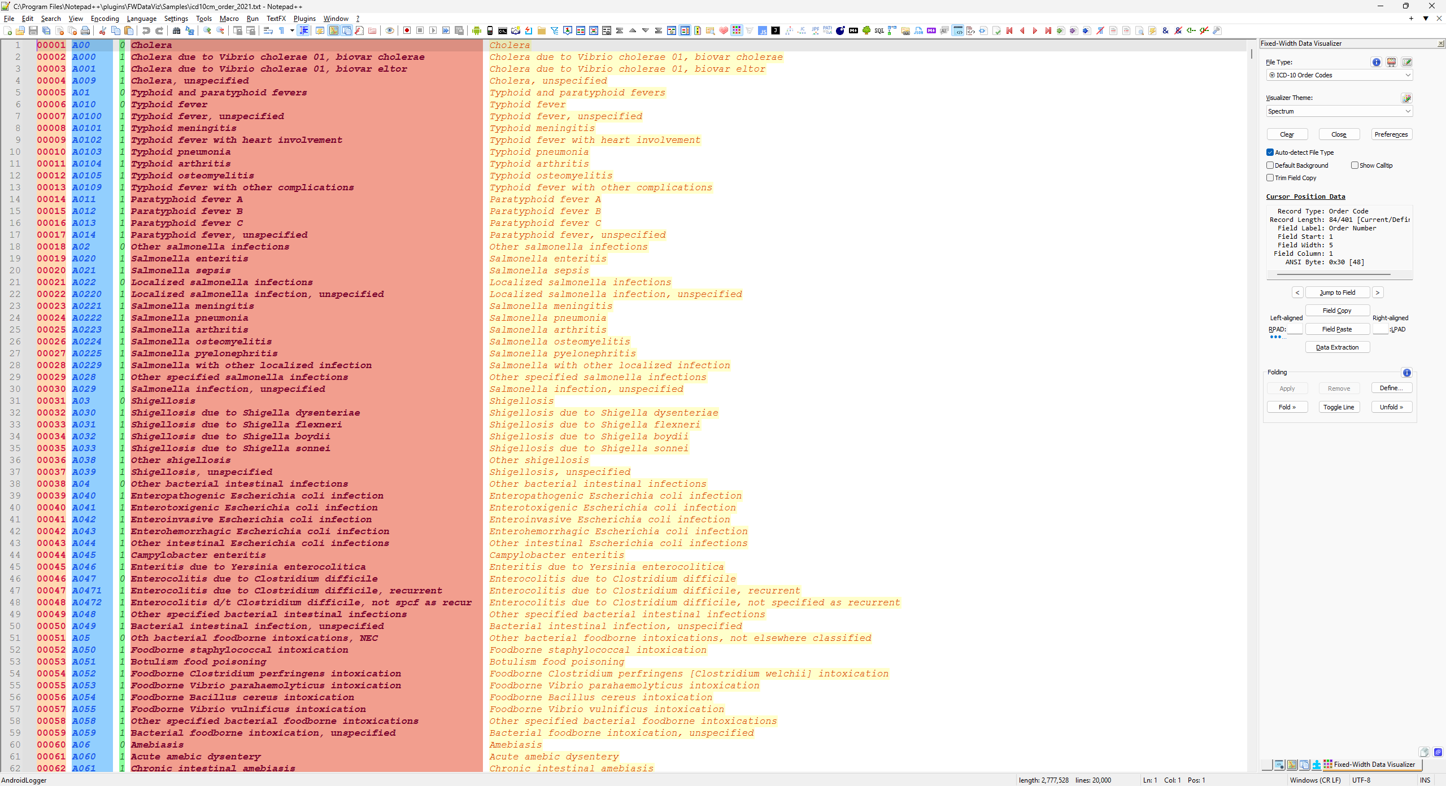
Task: Enable the Default Background checkbox
Action: click(x=1270, y=165)
